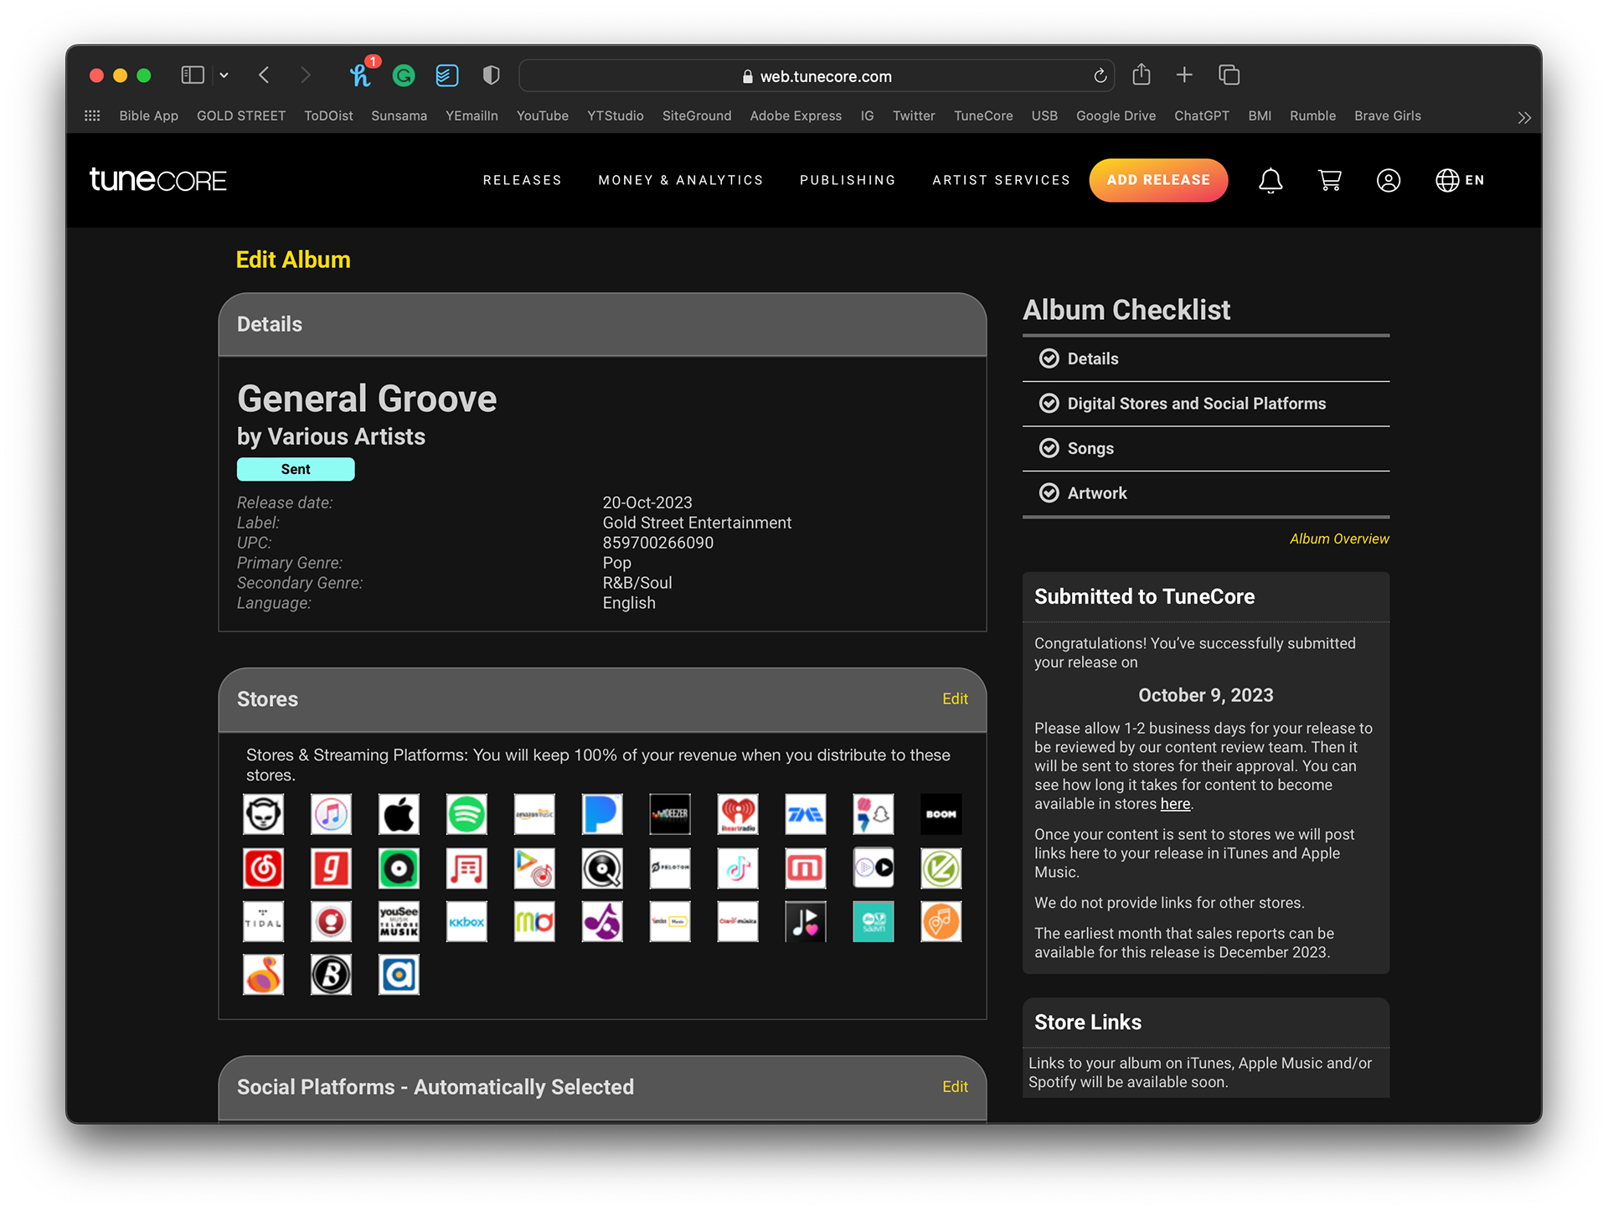1608x1211 pixels.
Task: Click the iTunes store icon
Action: [331, 814]
